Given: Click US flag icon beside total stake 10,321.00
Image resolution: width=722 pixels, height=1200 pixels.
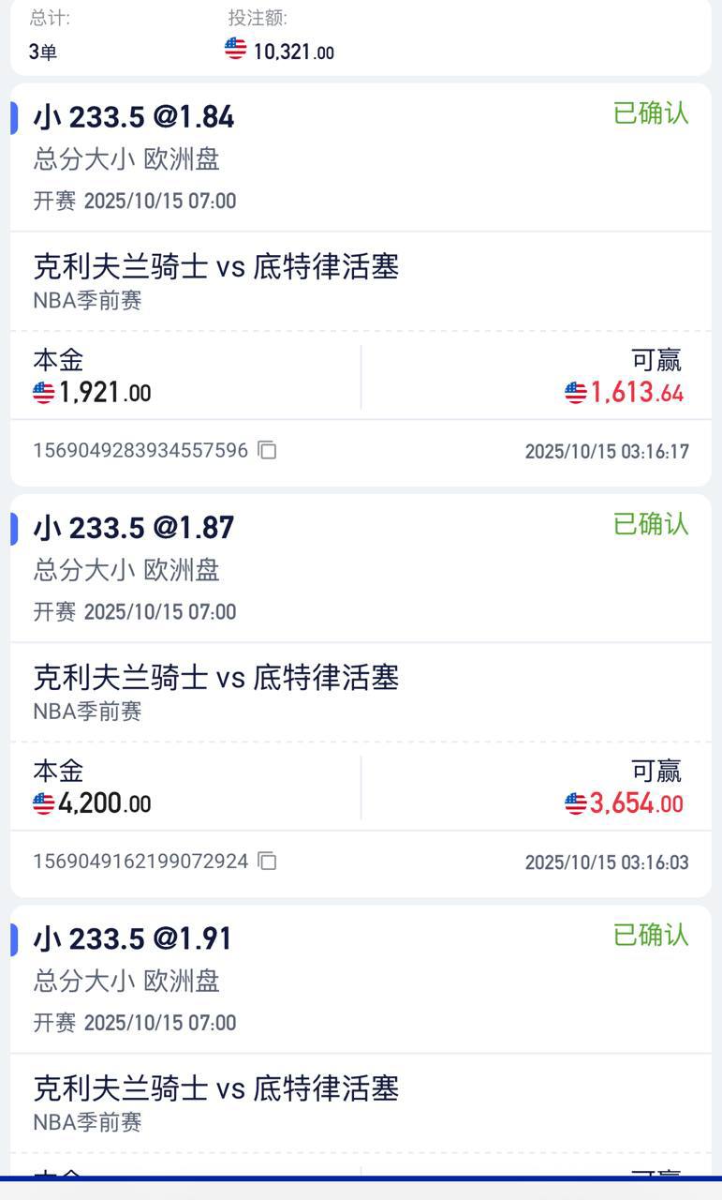Looking at the screenshot, I should click(x=236, y=49).
